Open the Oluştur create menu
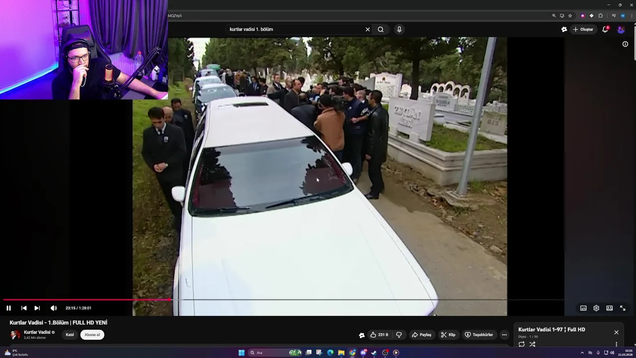This screenshot has height=358, width=636. click(583, 29)
